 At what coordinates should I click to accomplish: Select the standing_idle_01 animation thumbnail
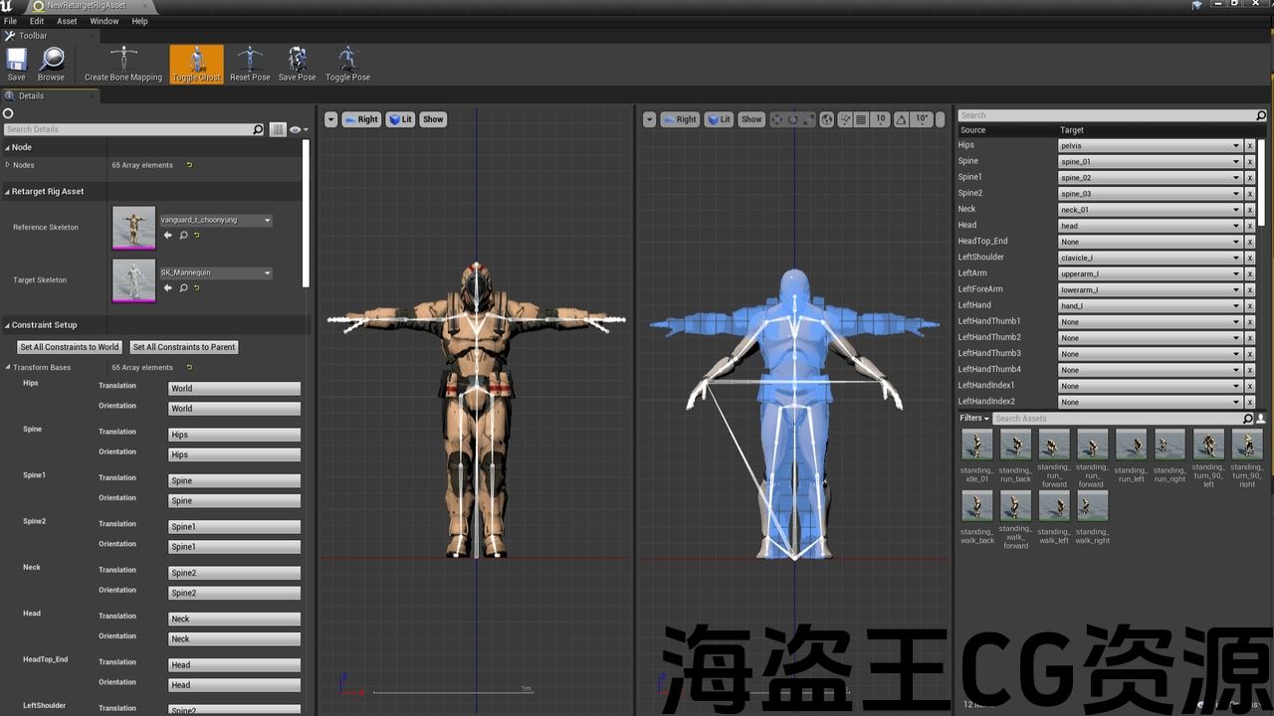(x=977, y=445)
